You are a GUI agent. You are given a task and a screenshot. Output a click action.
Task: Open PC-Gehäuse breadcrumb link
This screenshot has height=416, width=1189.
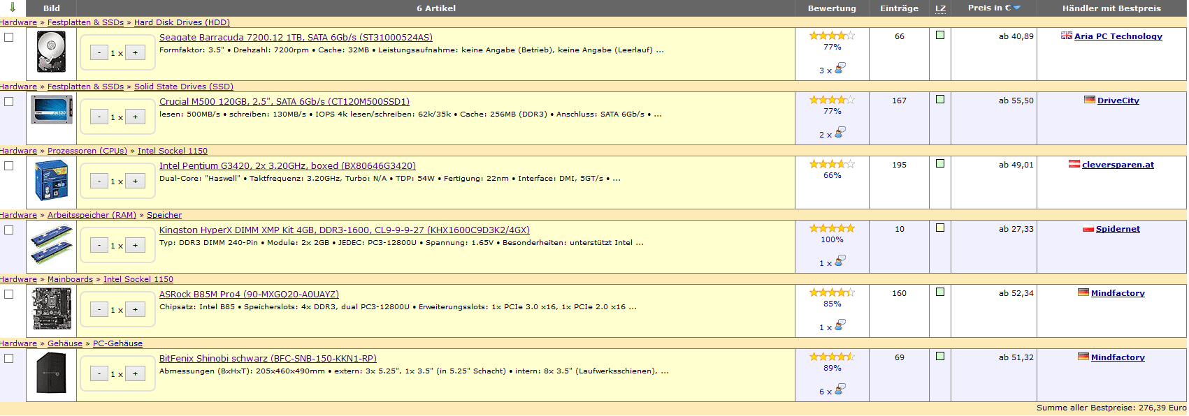click(x=117, y=343)
